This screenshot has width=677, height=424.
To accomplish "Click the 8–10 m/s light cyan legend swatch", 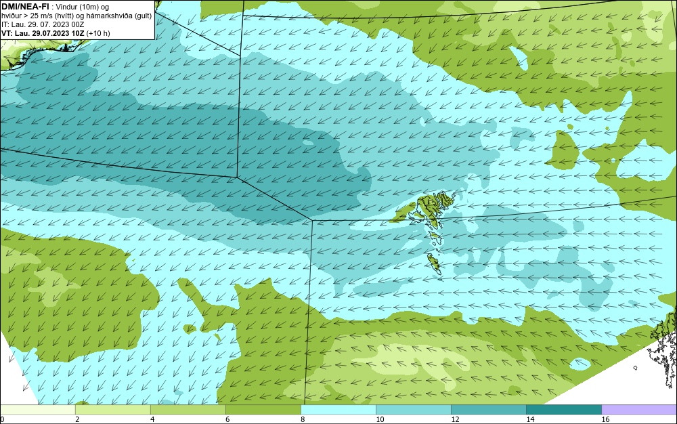I will click(338, 410).
